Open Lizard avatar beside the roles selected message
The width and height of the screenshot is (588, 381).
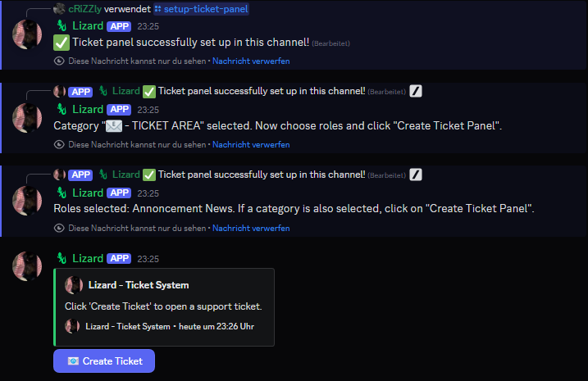coord(27,201)
